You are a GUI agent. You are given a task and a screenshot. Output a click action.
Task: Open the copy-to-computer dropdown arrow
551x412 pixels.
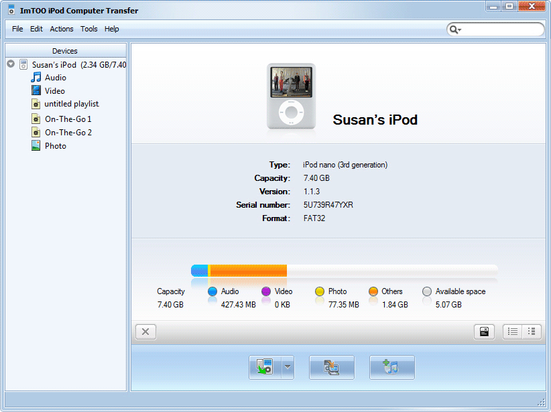tap(288, 367)
